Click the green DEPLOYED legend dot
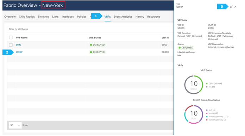 pyautogui.click(x=207, y=84)
